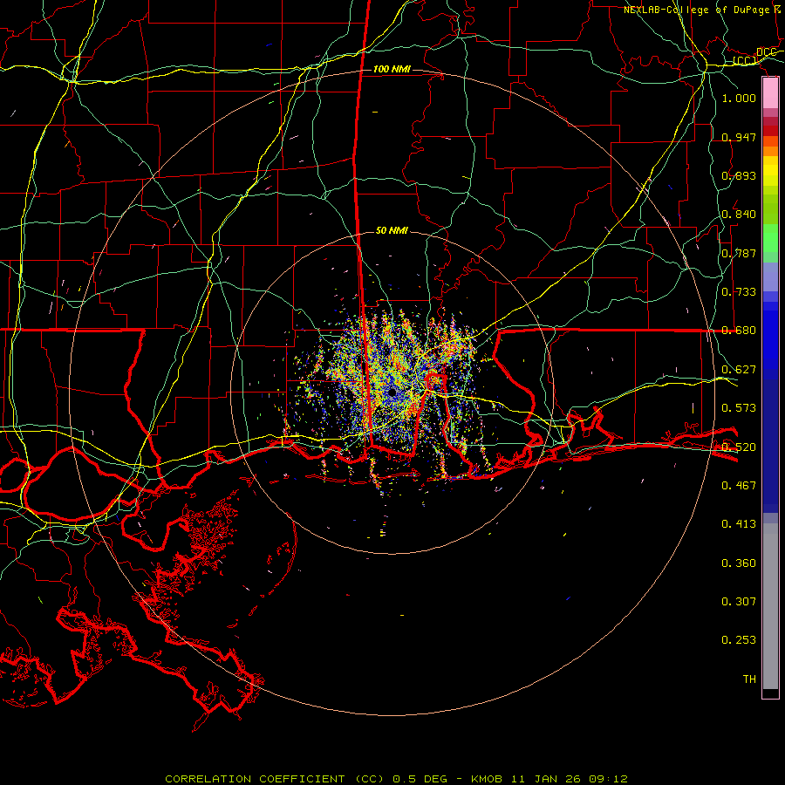
Task: Click the 0.733 scale value
Action: pos(739,291)
